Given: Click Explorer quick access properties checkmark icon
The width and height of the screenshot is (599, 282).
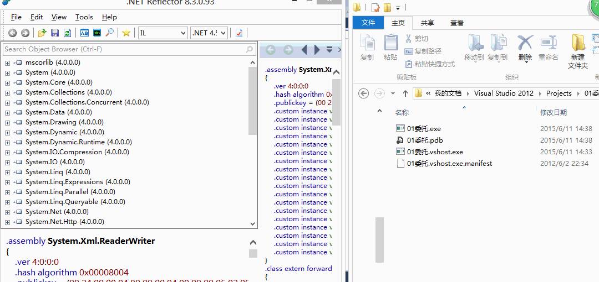Looking at the screenshot, I should 375,7.
